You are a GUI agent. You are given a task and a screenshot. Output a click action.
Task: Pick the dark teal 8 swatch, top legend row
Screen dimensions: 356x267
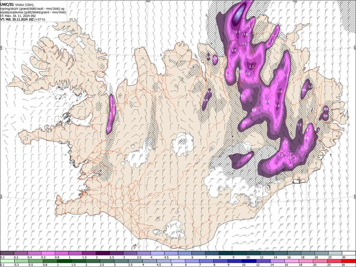tap(225, 253)
